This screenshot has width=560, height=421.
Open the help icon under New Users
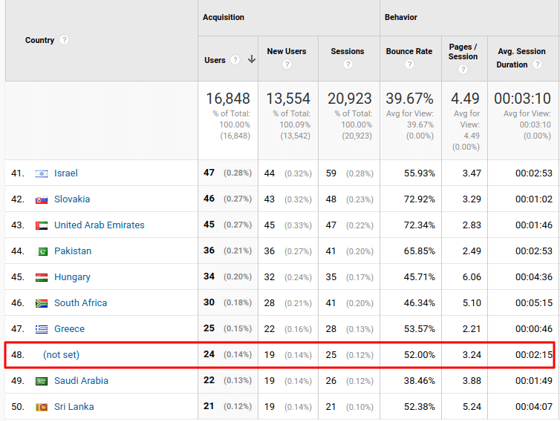(287, 64)
